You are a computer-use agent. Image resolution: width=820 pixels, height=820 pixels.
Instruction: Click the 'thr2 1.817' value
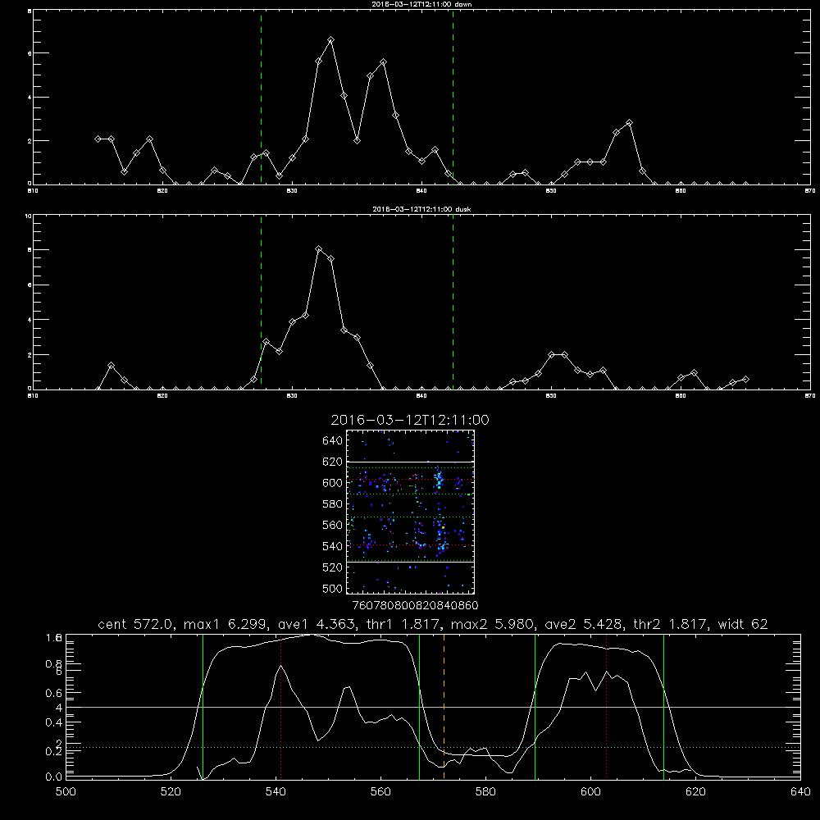tap(671, 624)
